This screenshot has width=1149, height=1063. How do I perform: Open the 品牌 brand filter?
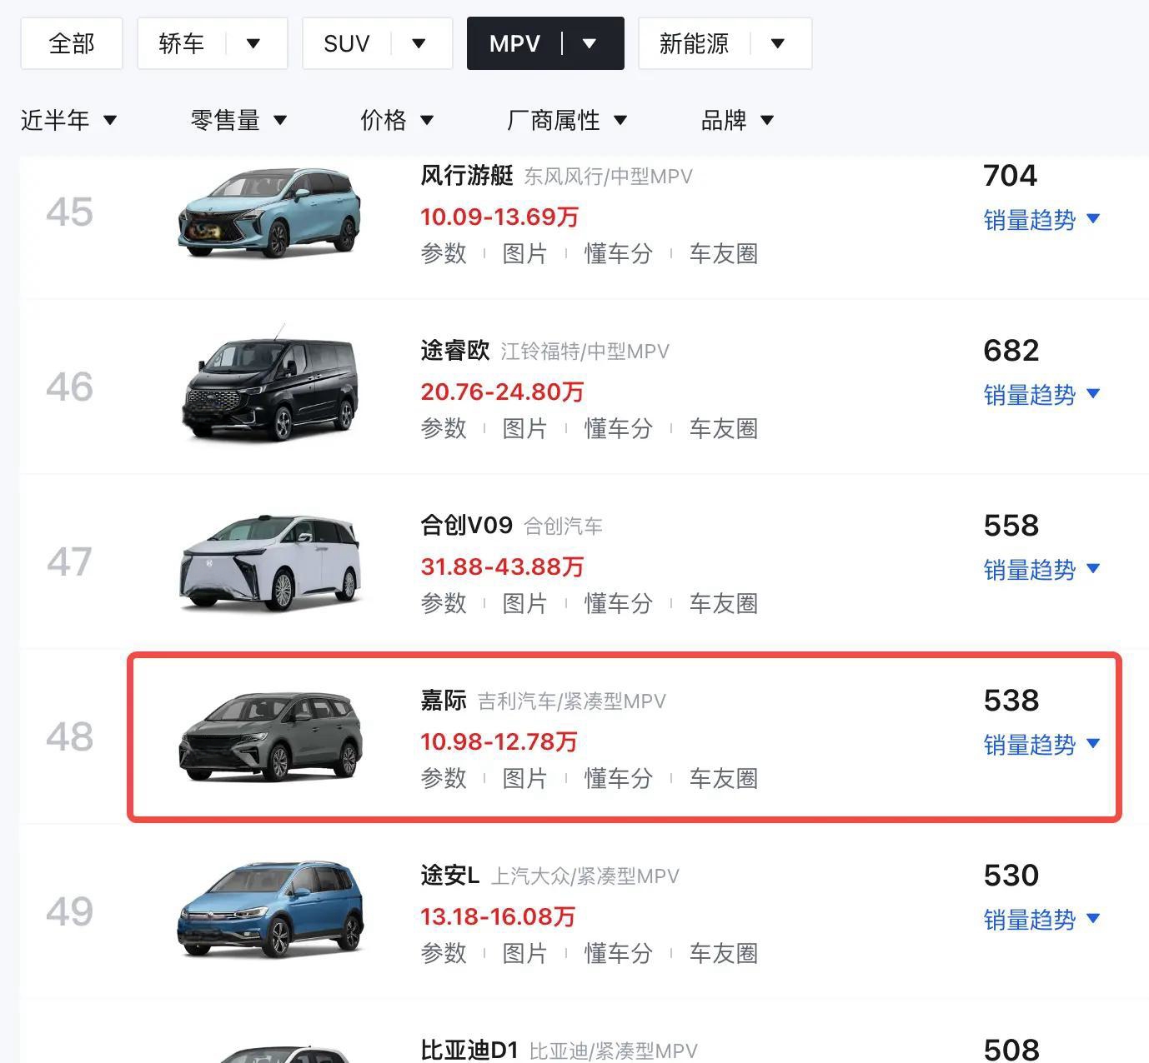click(737, 121)
